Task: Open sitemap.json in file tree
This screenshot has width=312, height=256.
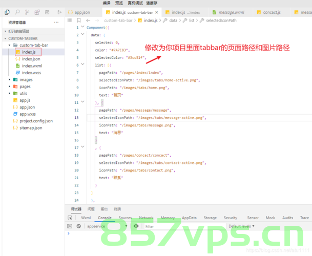Action: (x=31, y=127)
